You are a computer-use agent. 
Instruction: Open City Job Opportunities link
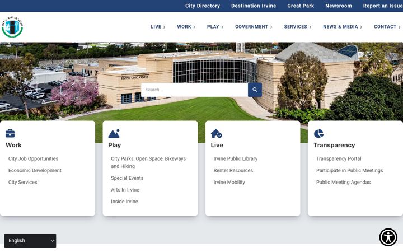coord(33,158)
